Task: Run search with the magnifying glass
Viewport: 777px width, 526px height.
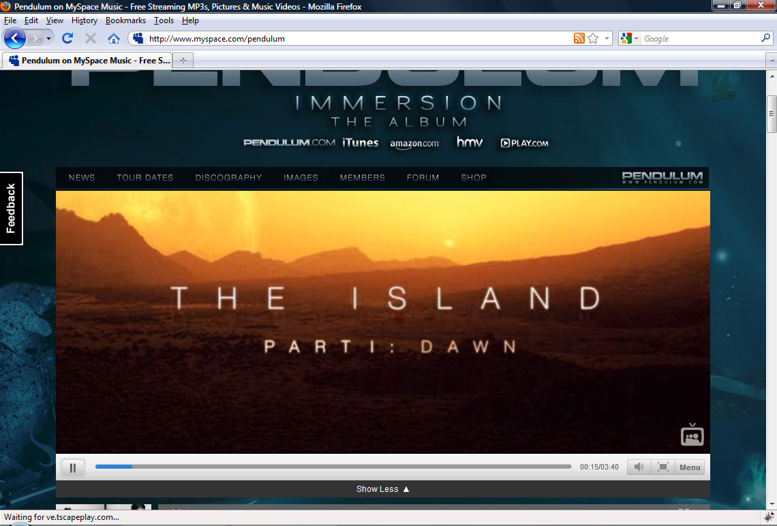Action: point(765,38)
